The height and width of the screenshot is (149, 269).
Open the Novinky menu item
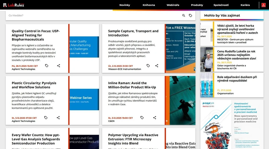pos(125,5)
